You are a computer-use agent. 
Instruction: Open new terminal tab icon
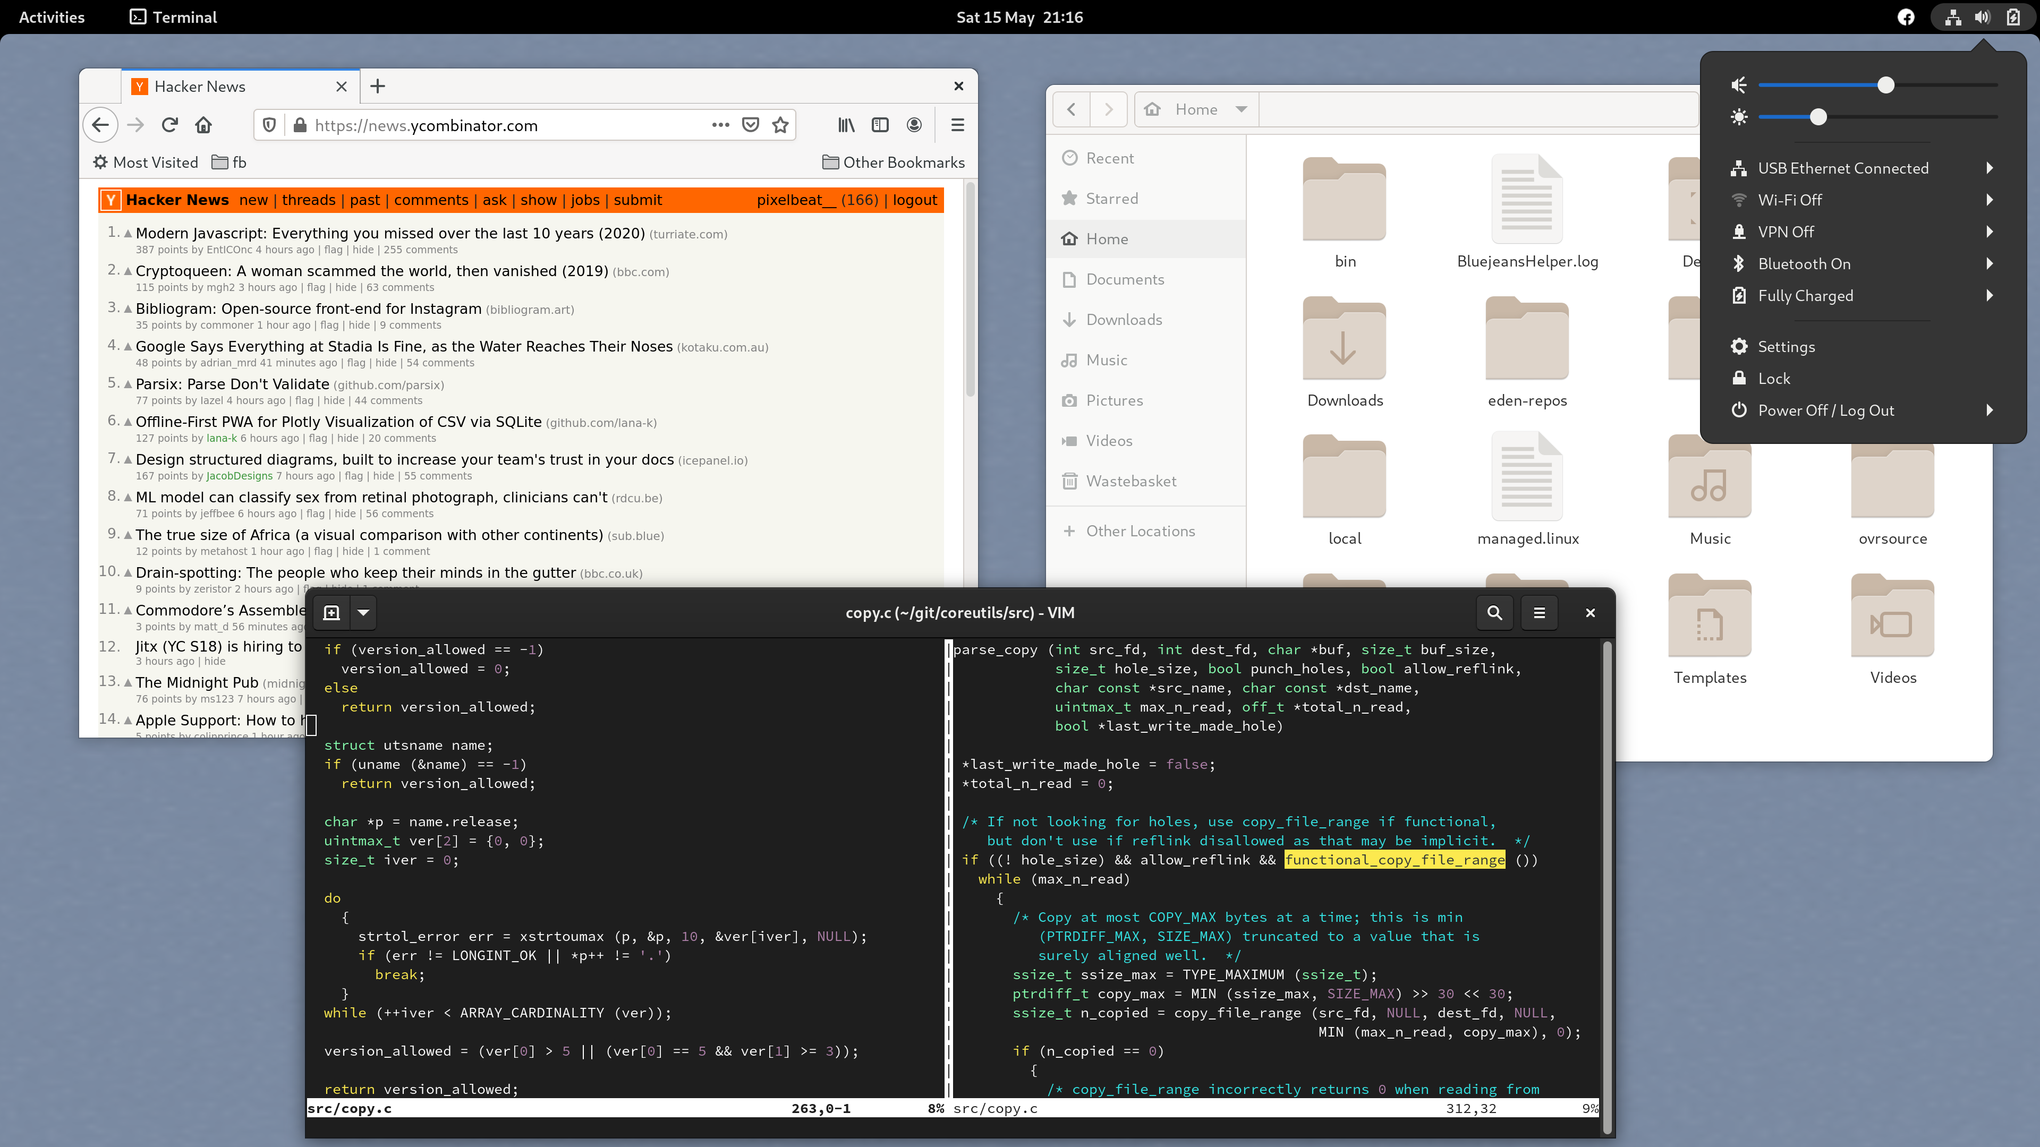[x=332, y=613]
